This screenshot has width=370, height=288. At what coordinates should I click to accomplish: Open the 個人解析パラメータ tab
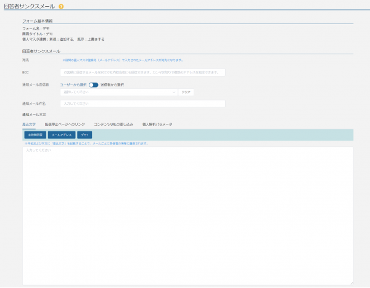click(x=157, y=124)
